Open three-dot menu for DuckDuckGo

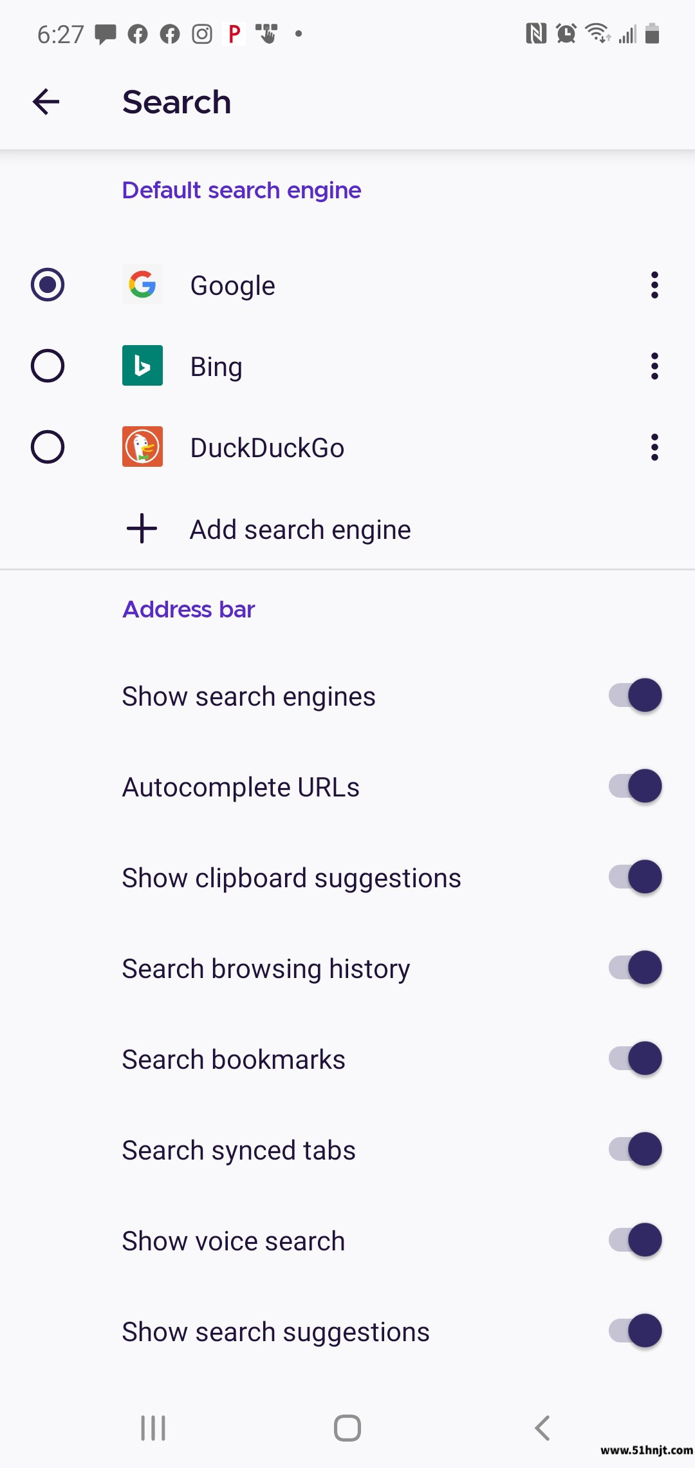point(654,447)
